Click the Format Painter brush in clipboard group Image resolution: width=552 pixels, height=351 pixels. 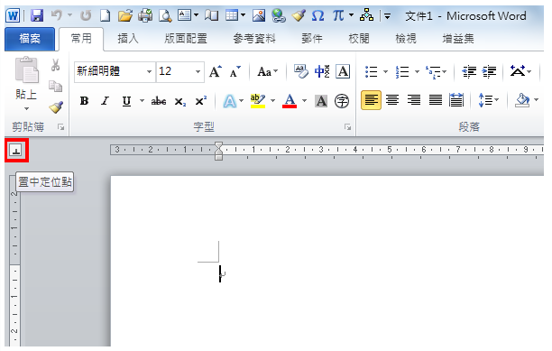[x=56, y=107]
